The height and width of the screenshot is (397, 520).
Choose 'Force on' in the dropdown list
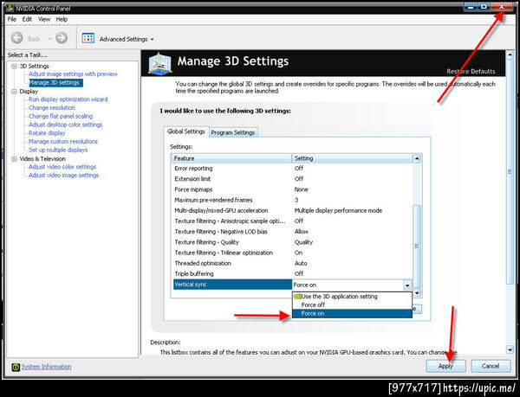pos(352,314)
